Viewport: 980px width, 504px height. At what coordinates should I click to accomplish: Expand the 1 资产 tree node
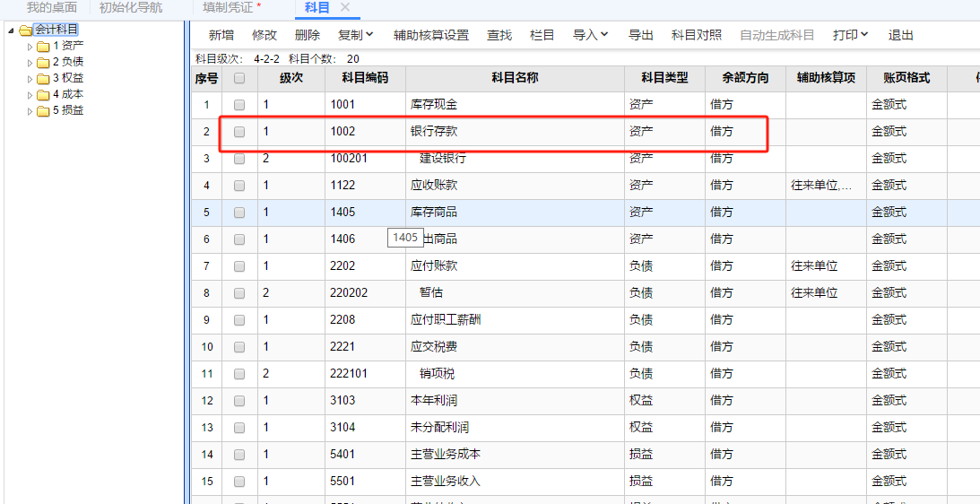(x=30, y=47)
